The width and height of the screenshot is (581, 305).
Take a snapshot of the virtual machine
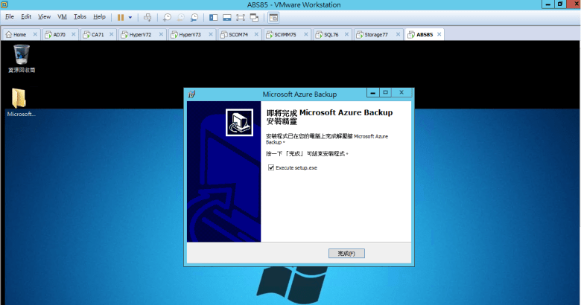167,16
